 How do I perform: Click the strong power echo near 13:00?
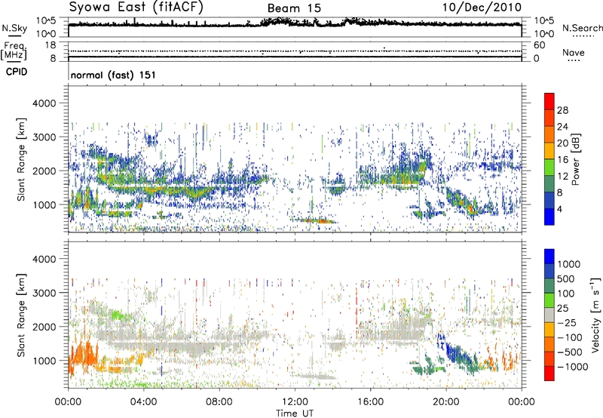pos(315,220)
